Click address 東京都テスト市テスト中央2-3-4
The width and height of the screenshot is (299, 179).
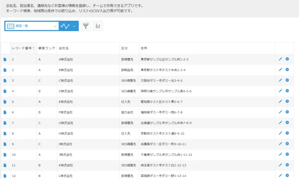[x=163, y=70]
